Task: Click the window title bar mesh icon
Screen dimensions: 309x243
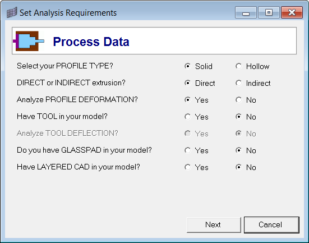Action: tap(12, 12)
